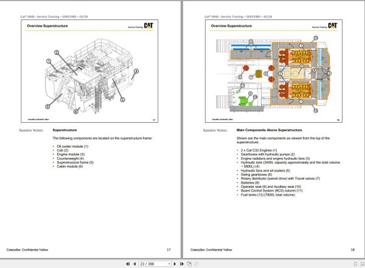This screenshot has width=365, height=268.
Task: Switch to two-page layout at bottom right
Action: [x=362, y=264]
